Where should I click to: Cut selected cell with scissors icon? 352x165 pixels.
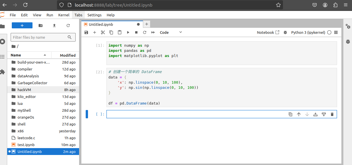103,32
